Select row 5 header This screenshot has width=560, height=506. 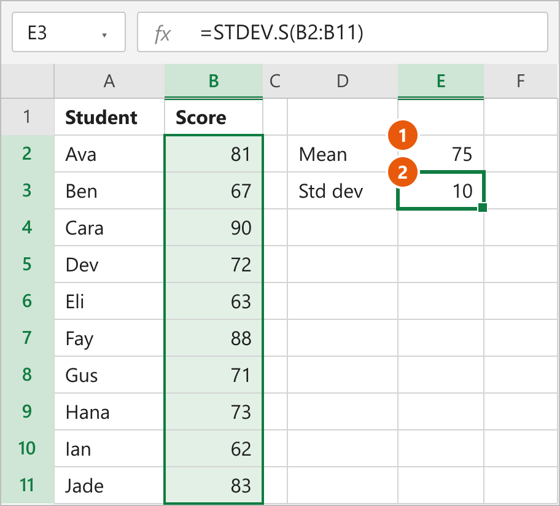(27, 264)
